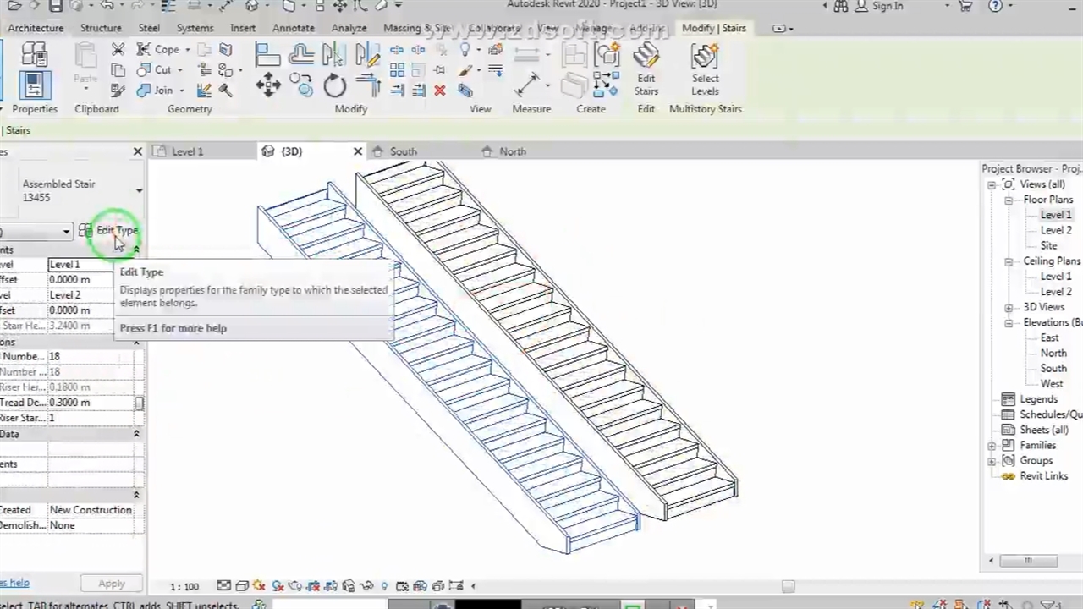Click the Move tool in Modify panel
The height and width of the screenshot is (609, 1083).
coord(268,85)
